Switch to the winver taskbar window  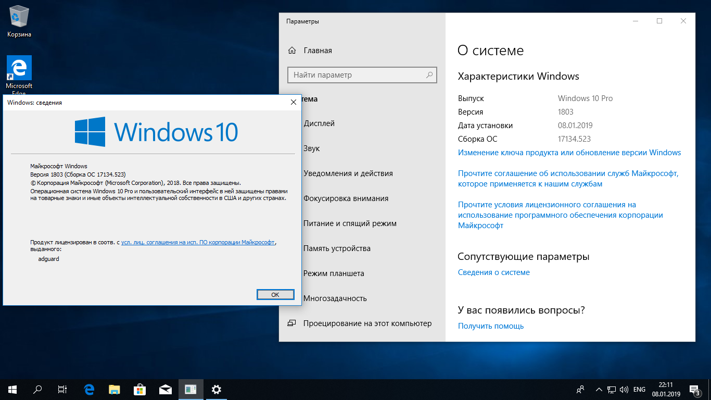click(x=191, y=389)
